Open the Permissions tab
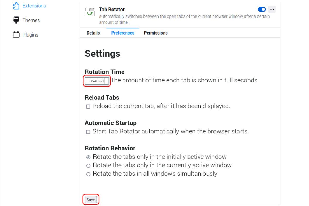The image size is (309, 206). [156, 33]
